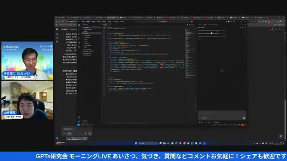Click the microphone dictate icon in ChatGPT composer
The width and height of the screenshot is (287, 161).
(x=86, y=134)
